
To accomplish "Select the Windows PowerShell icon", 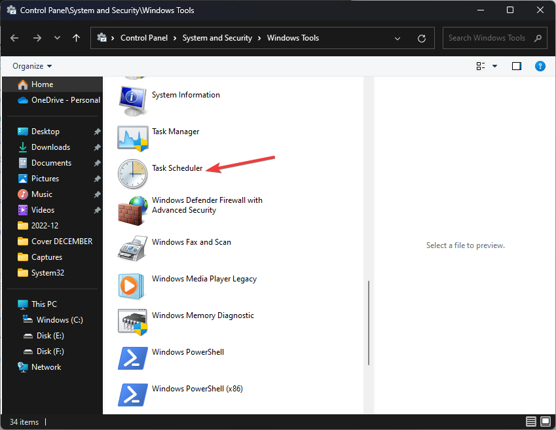I will click(x=133, y=359).
